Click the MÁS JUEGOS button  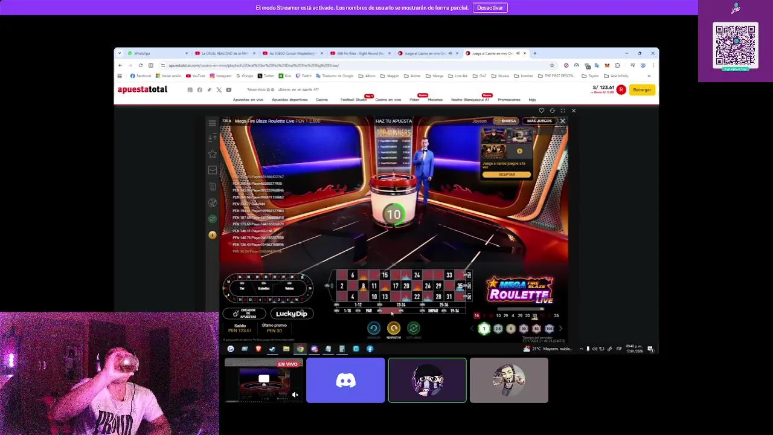click(539, 121)
